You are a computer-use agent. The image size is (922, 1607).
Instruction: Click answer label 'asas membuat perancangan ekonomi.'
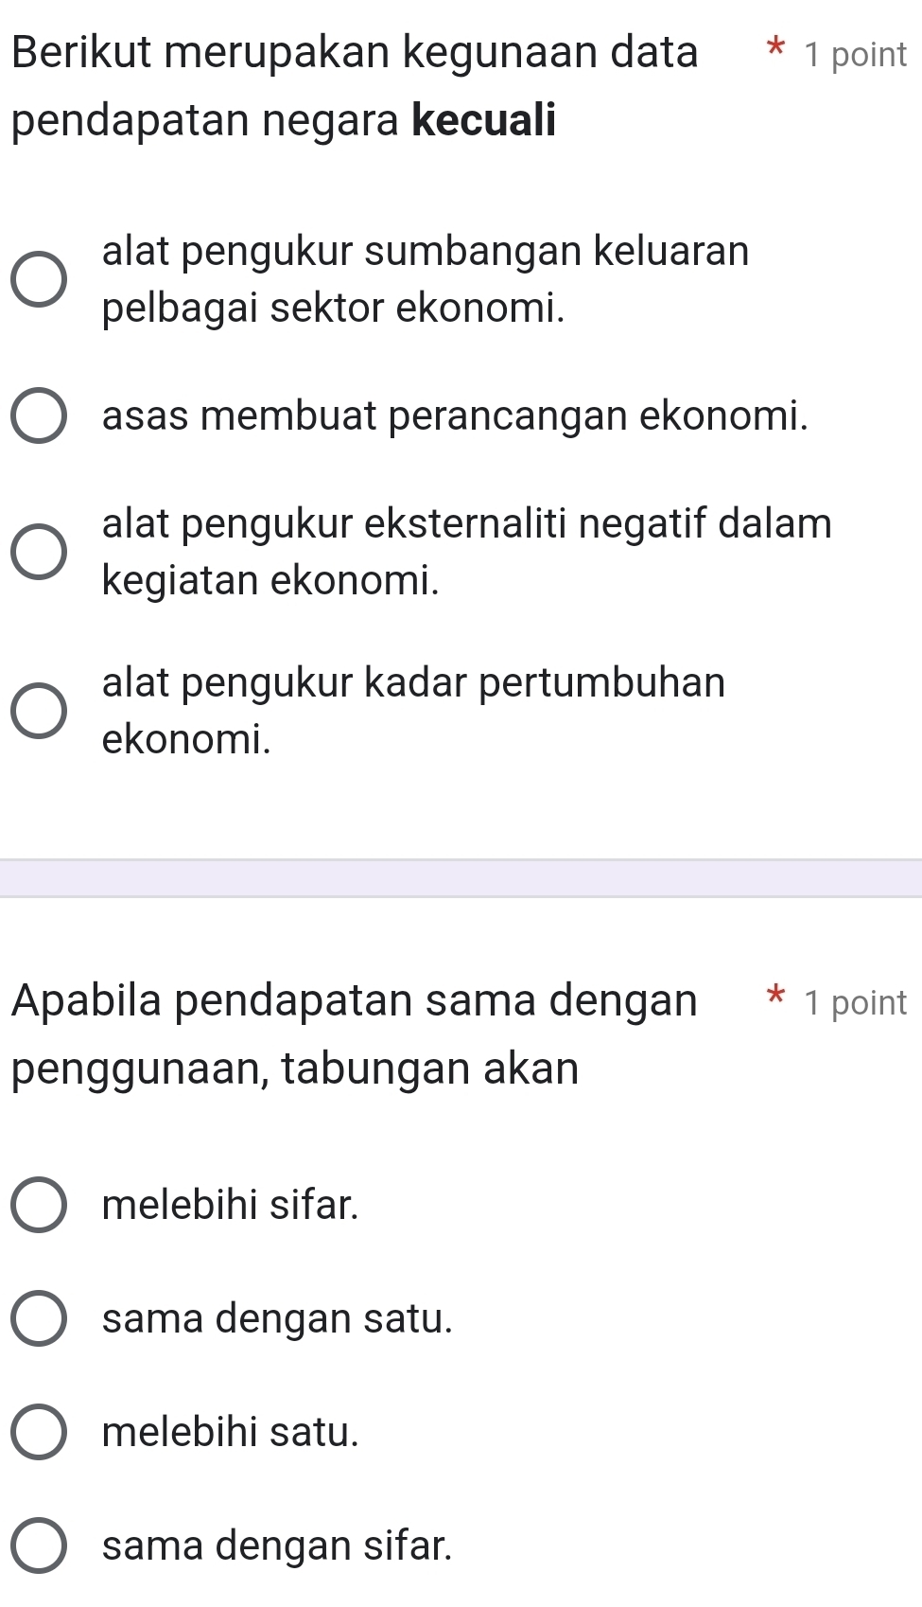455,415
